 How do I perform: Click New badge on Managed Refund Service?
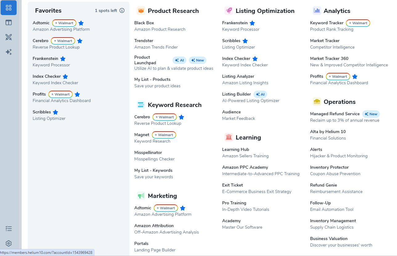(371, 114)
